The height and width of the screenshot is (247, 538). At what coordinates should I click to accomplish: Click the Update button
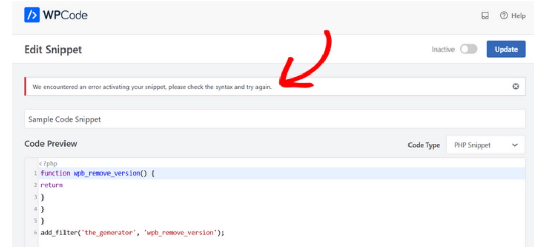coord(506,49)
